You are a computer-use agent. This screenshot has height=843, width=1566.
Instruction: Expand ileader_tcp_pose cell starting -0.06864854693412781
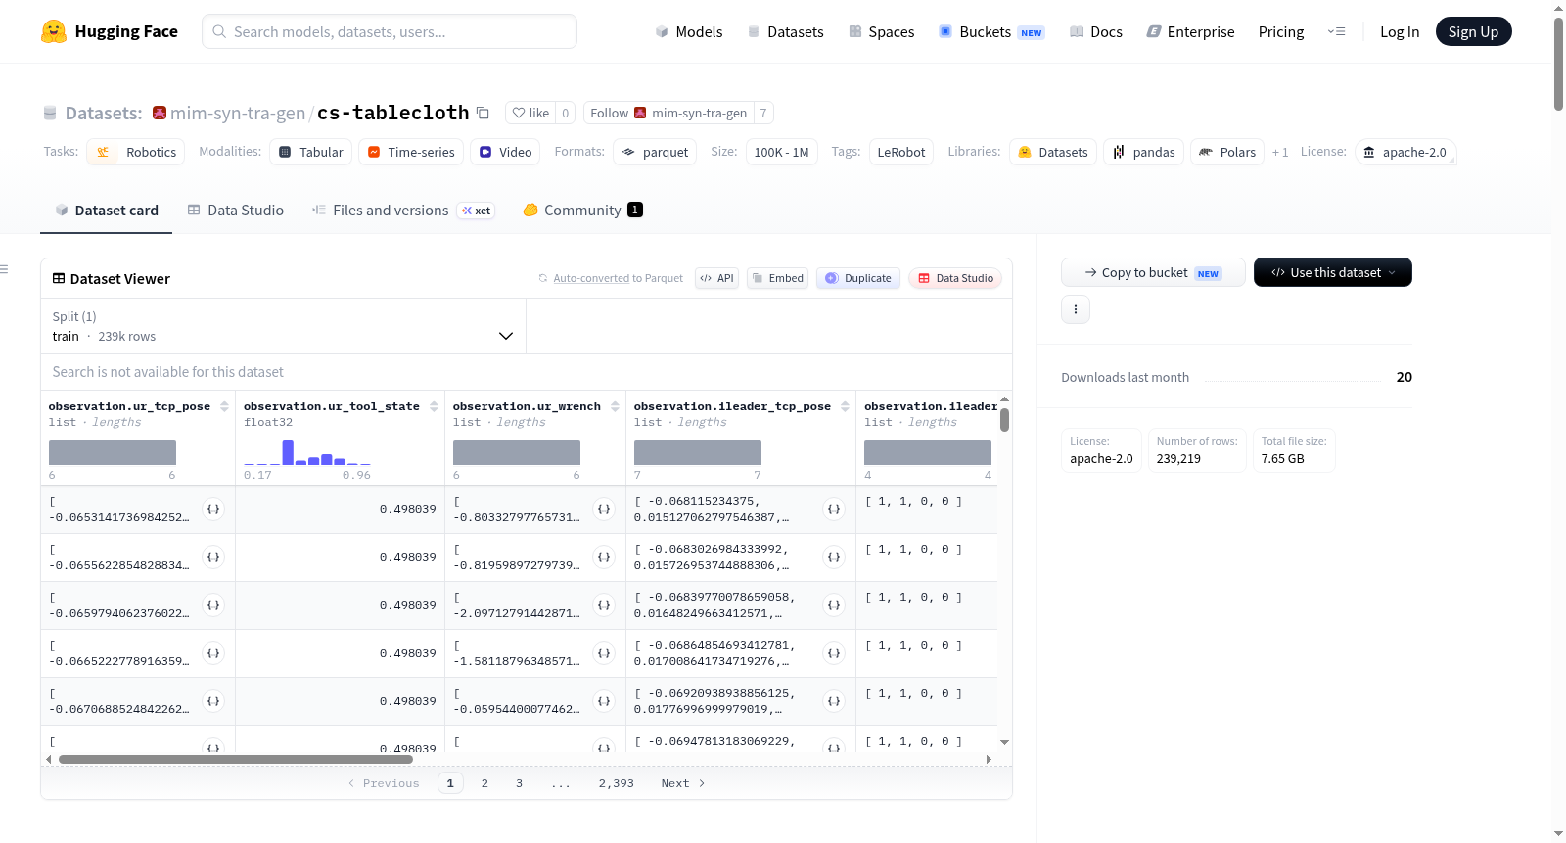click(x=834, y=653)
